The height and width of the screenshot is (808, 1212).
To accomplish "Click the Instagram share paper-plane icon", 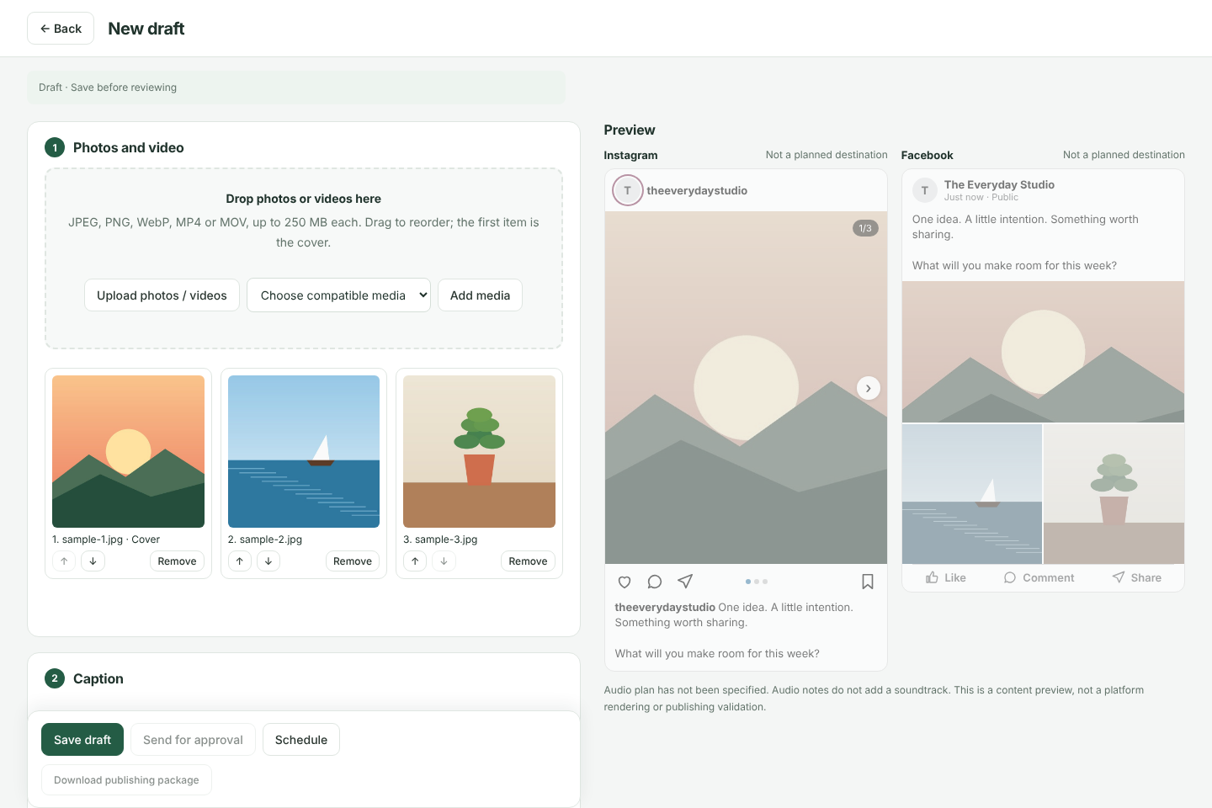I will coord(685,582).
